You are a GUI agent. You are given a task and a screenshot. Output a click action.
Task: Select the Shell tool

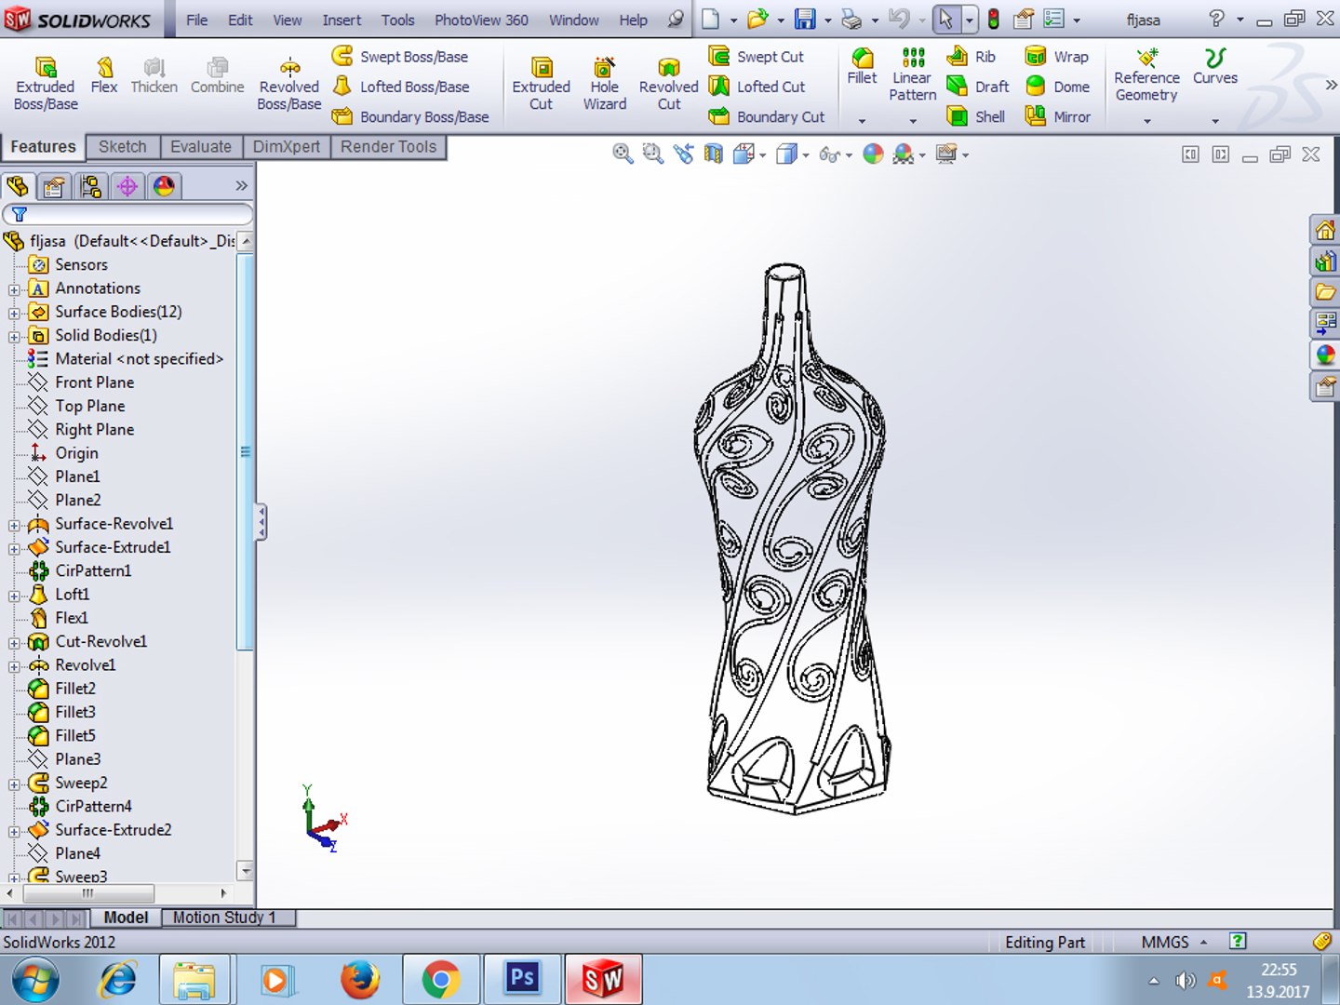(x=975, y=116)
